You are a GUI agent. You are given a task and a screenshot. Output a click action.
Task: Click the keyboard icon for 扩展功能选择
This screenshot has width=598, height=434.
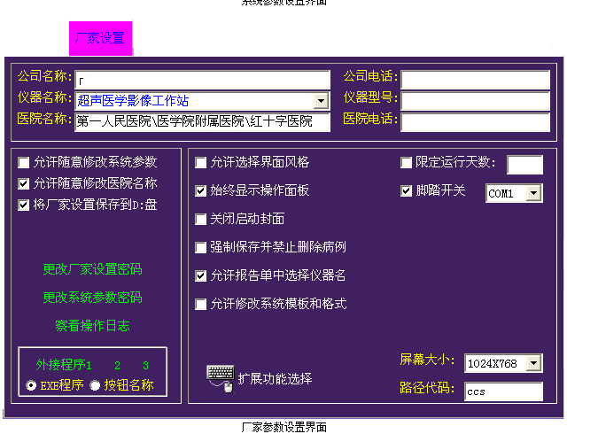[x=220, y=376]
